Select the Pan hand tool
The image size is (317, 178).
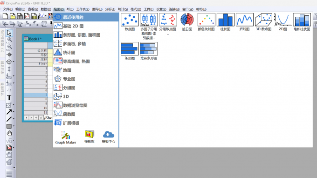point(9,134)
